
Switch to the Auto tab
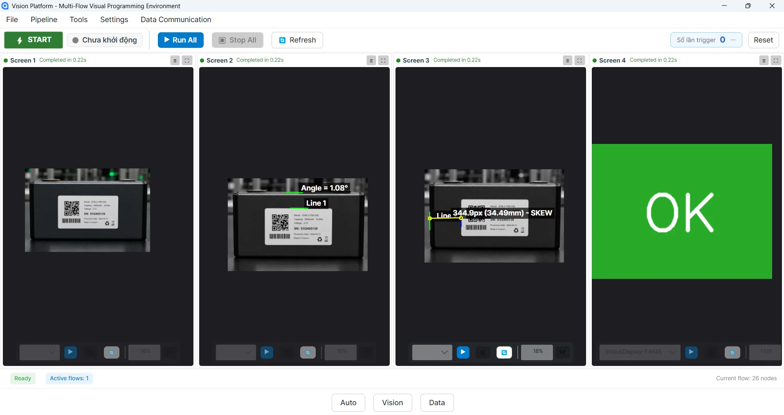coord(348,403)
